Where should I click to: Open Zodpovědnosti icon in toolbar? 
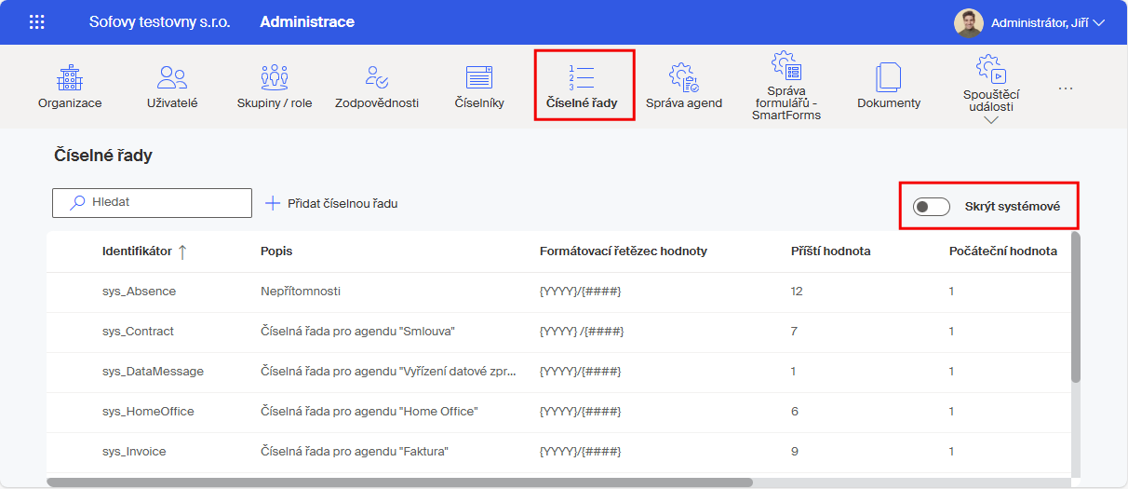[377, 78]
